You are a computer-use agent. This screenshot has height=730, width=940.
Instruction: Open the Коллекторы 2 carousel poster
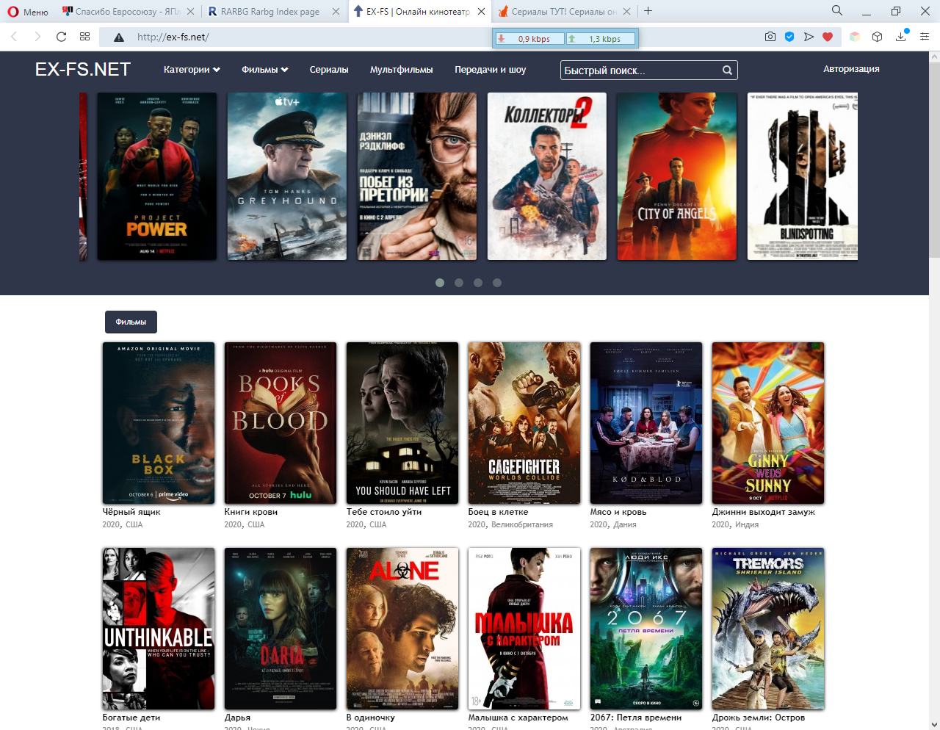[547, 176]
